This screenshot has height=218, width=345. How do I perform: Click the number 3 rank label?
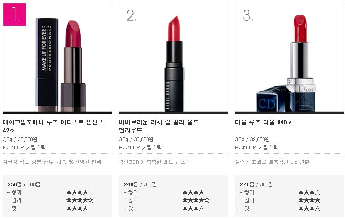(x=248, y=15)
